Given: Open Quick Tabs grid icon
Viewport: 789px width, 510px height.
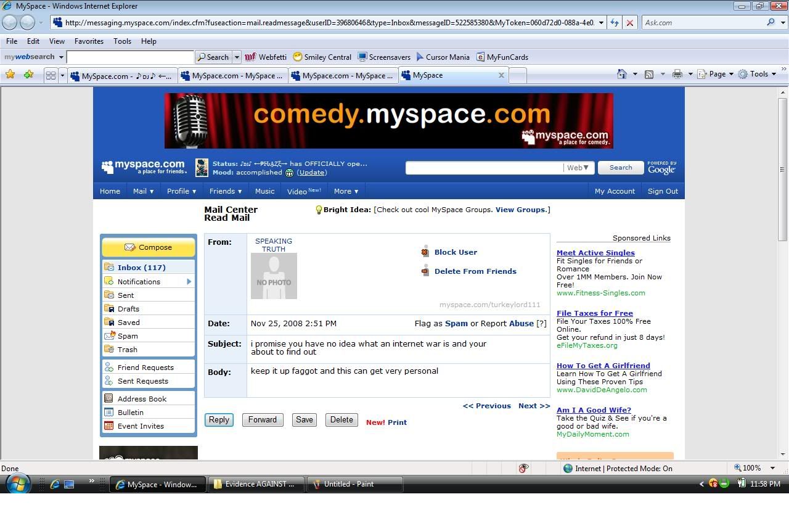Looking at the screenshot, I should (51, 75).
